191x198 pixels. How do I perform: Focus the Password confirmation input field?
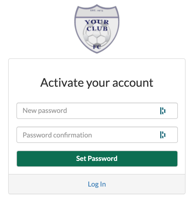(x=97, y=135)
